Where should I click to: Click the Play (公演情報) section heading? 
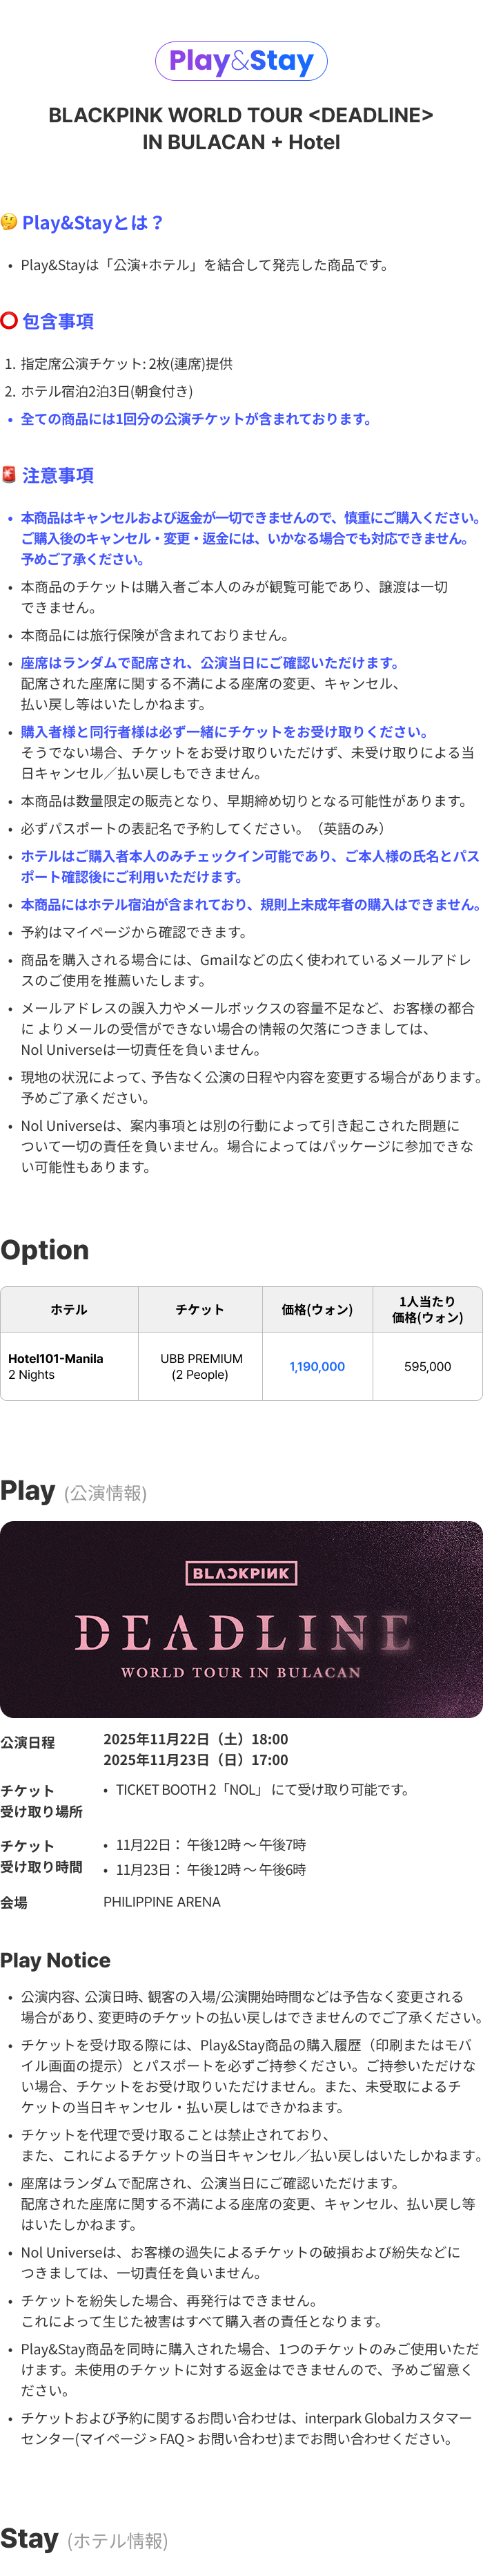click(x=74, y=1491)
